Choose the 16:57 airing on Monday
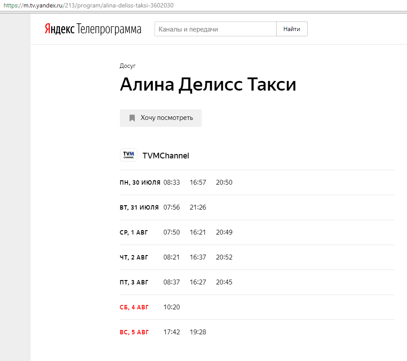Screen dimensions: 407x361 coord(198,182)
